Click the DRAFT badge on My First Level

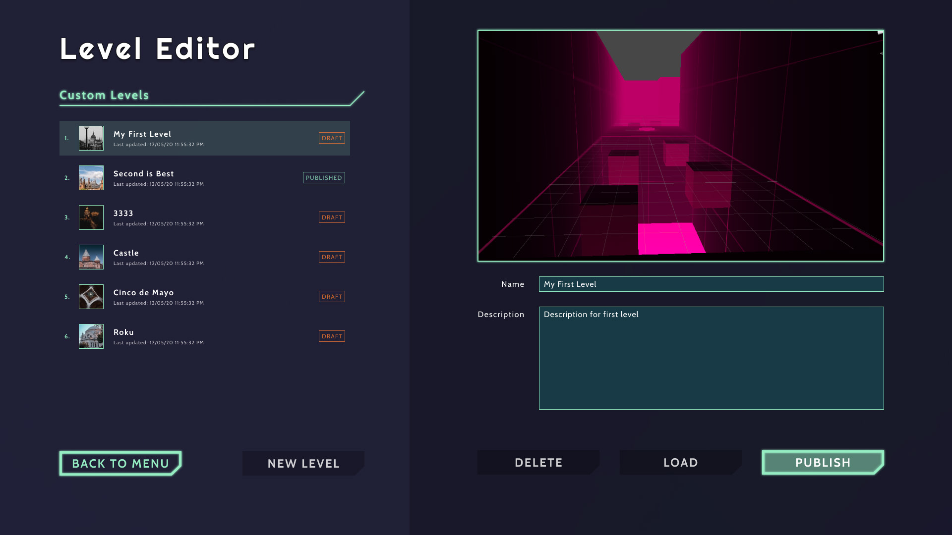pos(332,138)
